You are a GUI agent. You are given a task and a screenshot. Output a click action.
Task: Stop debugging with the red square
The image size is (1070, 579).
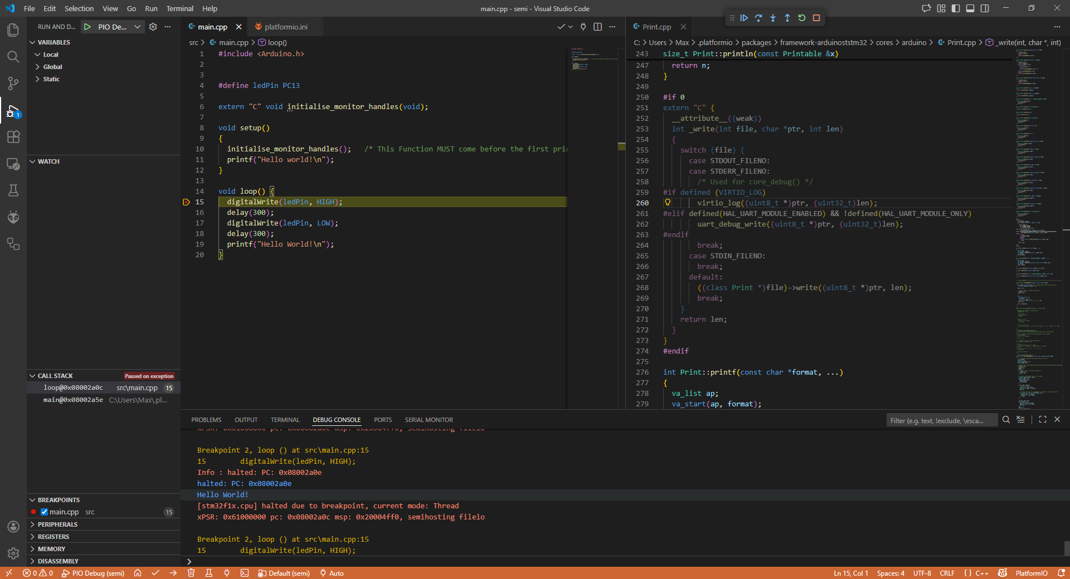tap(816, 18)
